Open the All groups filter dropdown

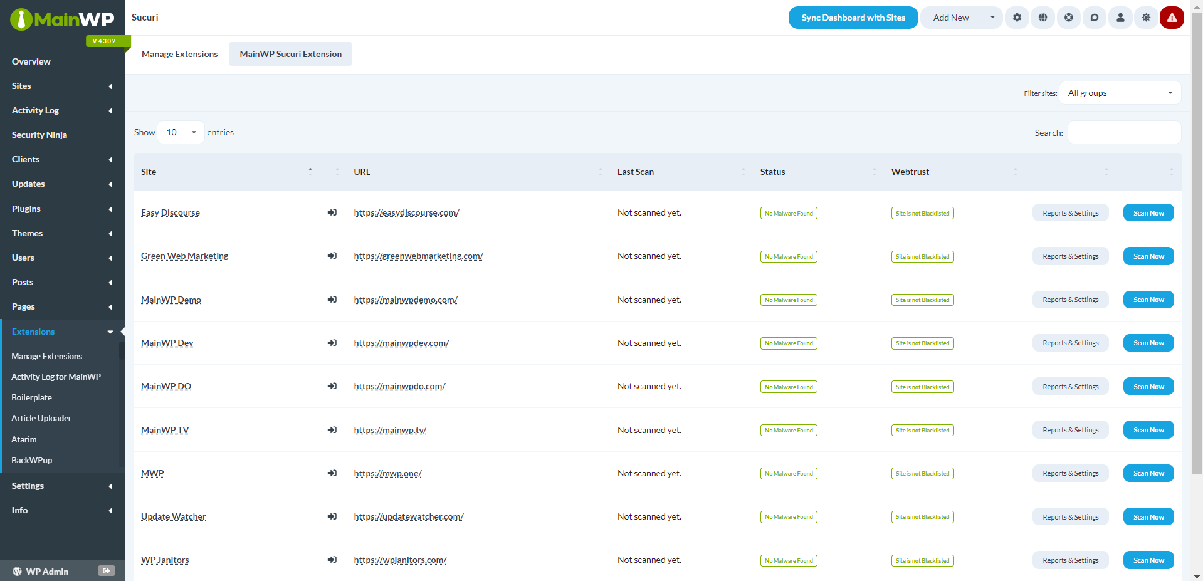(x=1120, y=93)
